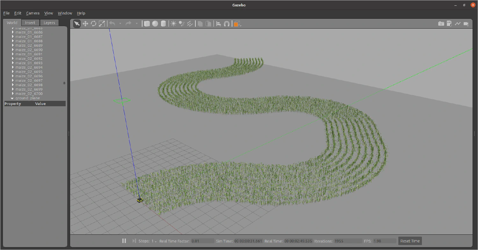Screen dimensions: 478x250
Task: Click the Real Time Factor field
Action: (203, 241)
